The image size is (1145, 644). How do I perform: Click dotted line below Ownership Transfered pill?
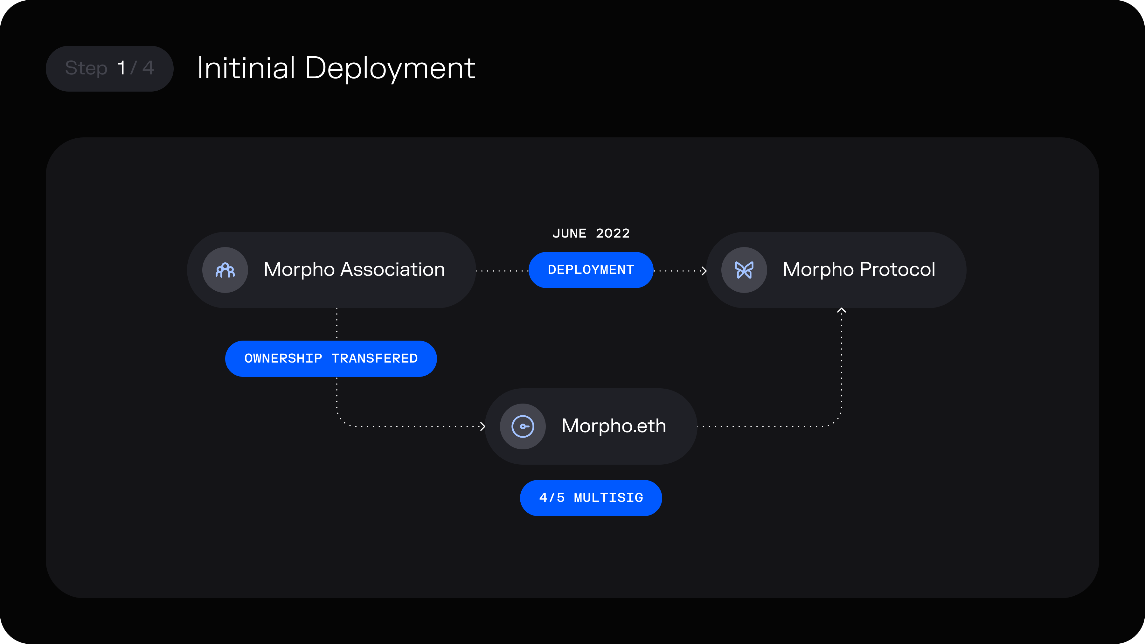tap(337, 396)
